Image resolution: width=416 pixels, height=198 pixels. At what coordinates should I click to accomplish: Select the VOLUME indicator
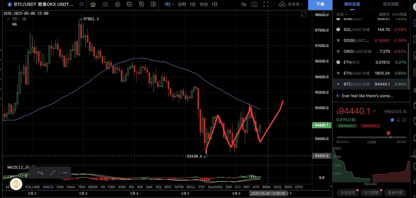[x=32, y=187]
